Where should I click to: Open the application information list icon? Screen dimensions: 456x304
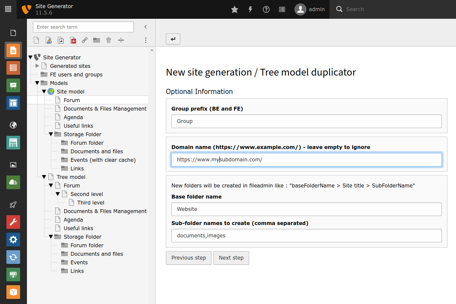tap(282, 9)
